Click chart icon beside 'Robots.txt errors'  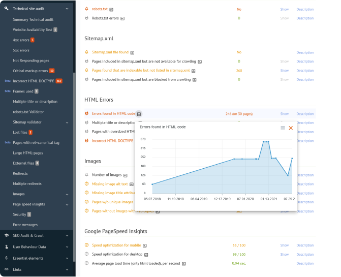click(x=122, y=18)
